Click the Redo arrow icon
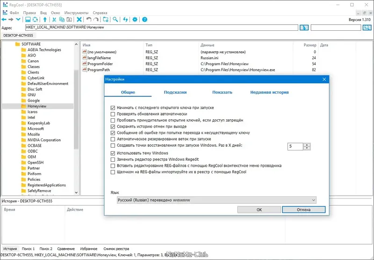Screen dimensions: 374x260 96,20
